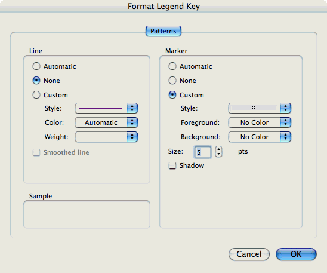Open the Line Color Automatic dropdown
This screenshot has width=327, height=273.
(106, 122)
